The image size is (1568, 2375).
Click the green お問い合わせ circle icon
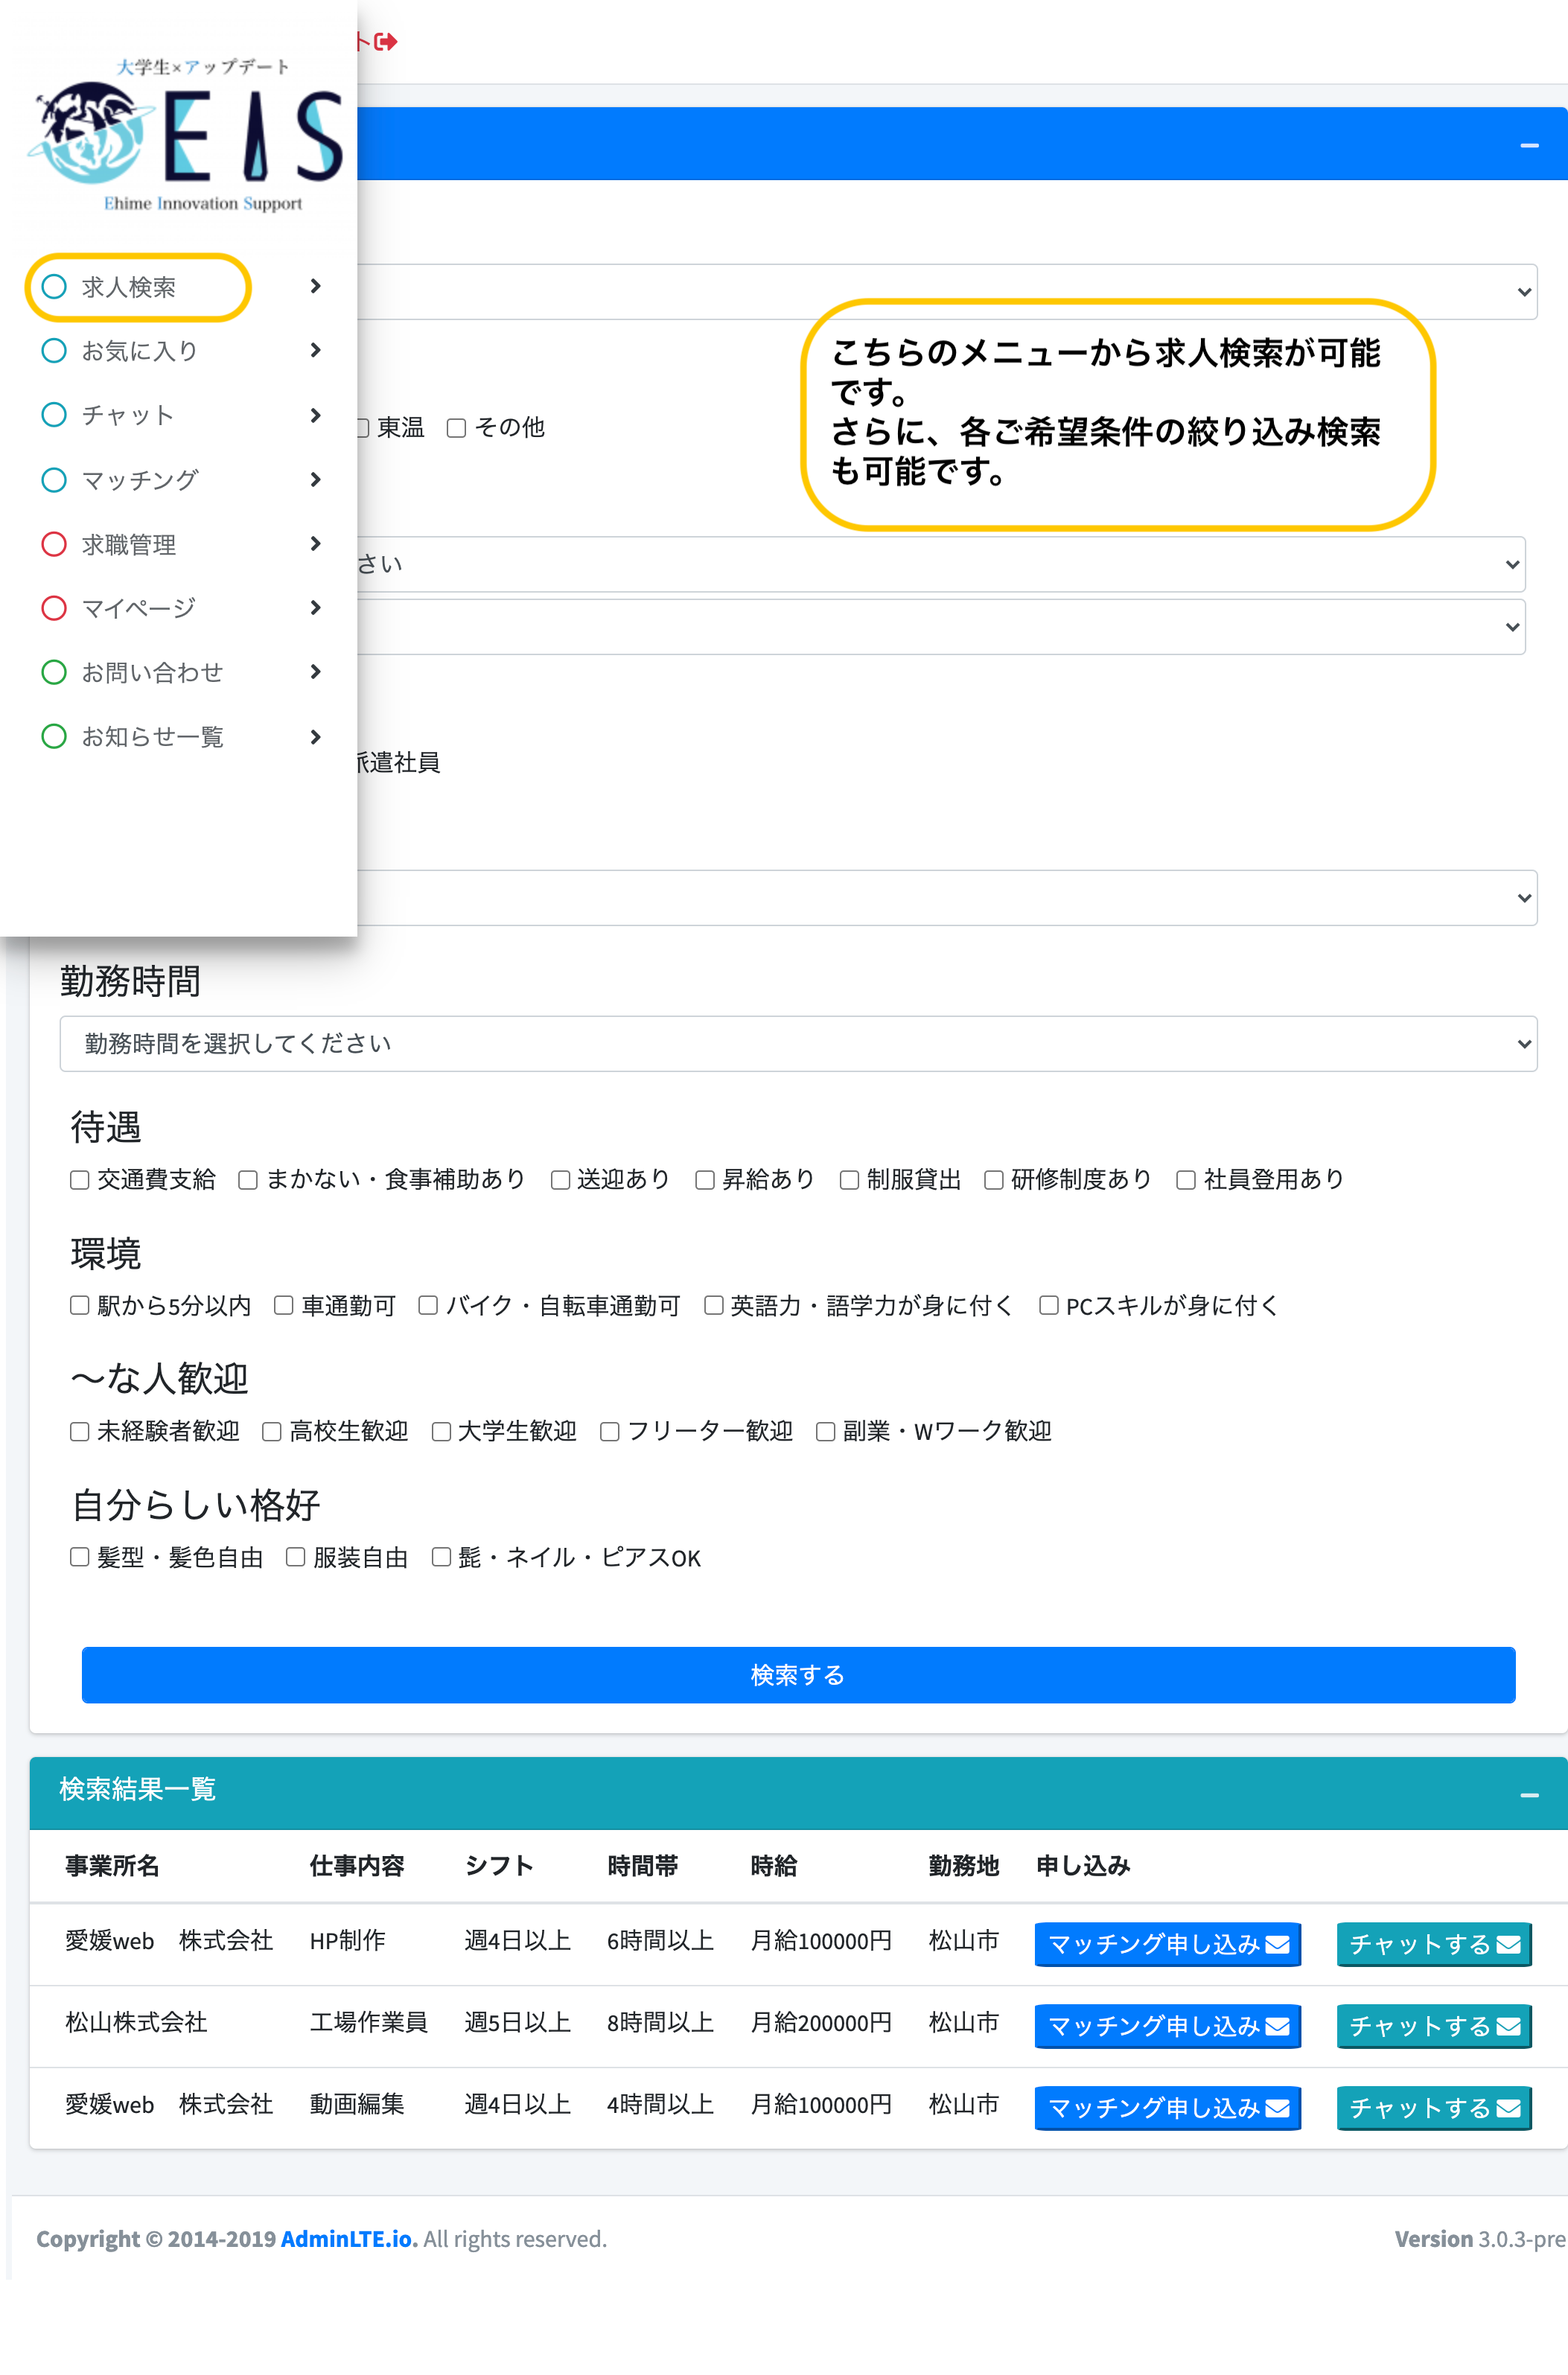tap(54, 672)
